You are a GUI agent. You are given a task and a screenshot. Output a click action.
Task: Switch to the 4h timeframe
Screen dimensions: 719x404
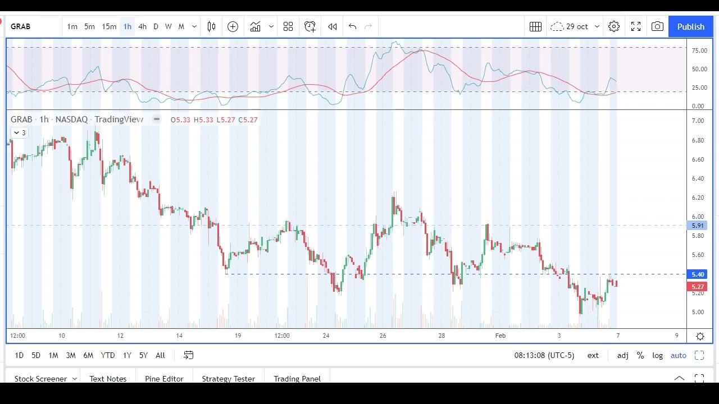142,26
